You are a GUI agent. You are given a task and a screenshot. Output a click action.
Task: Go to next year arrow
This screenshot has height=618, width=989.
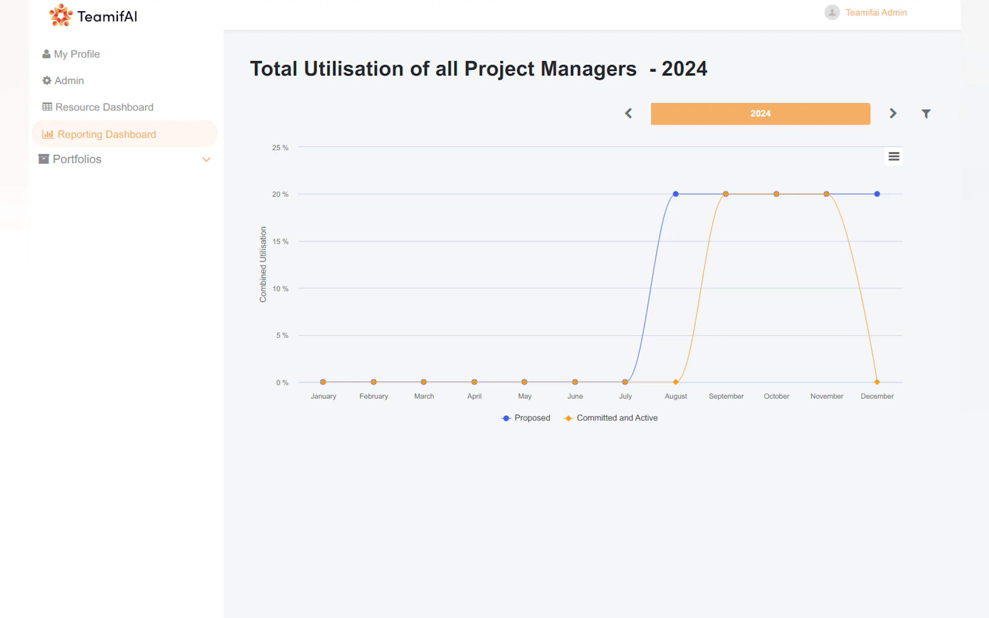point(892,113)
